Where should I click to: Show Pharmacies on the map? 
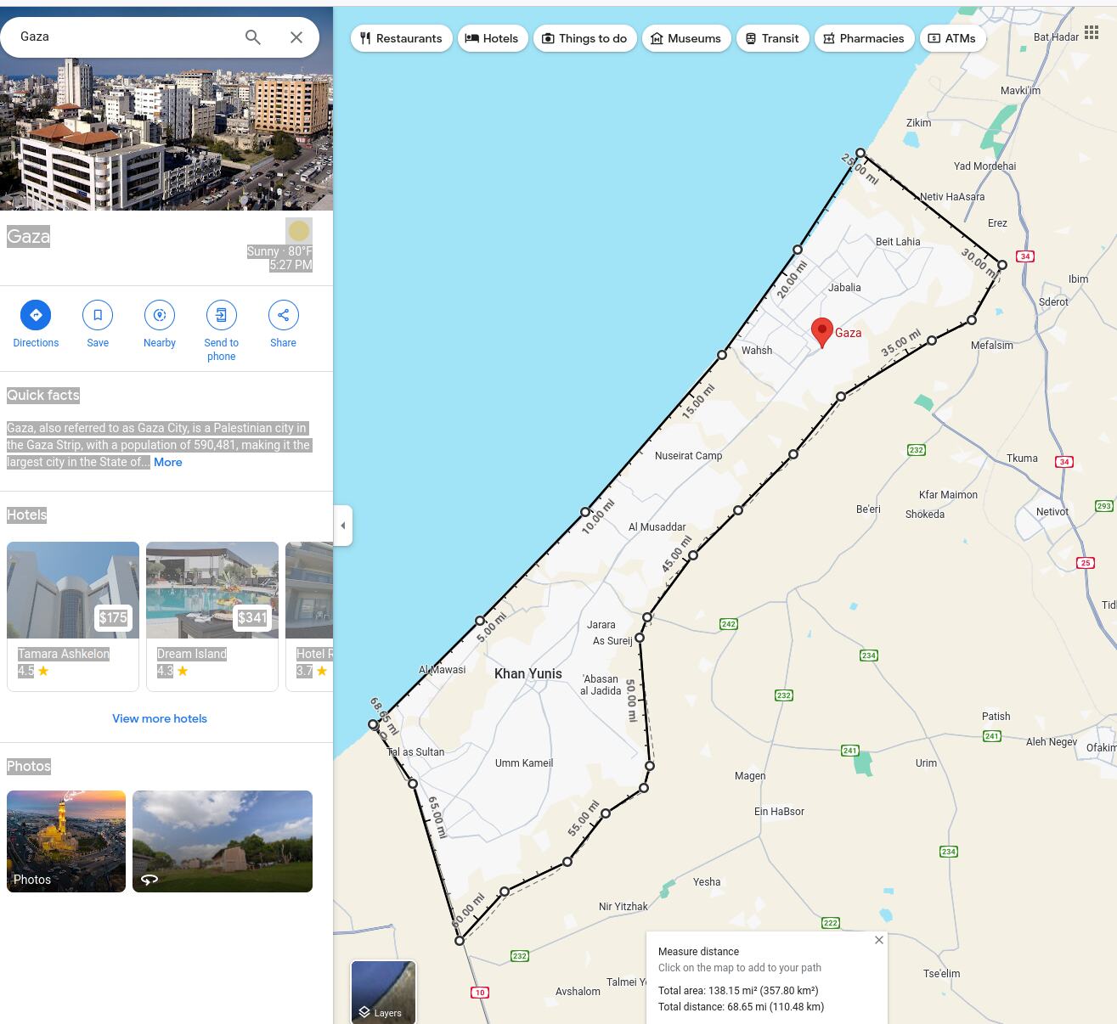(x=865, y=38)
